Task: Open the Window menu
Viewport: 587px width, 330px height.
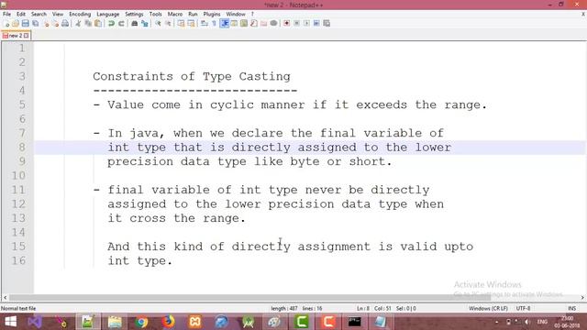Action: coord(236,14)
